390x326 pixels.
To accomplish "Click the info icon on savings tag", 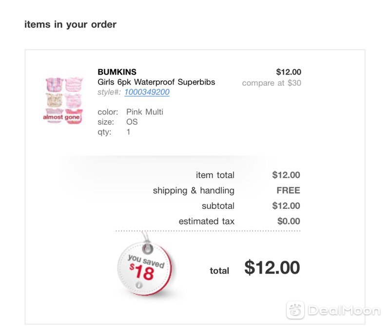I will point(139,285).
